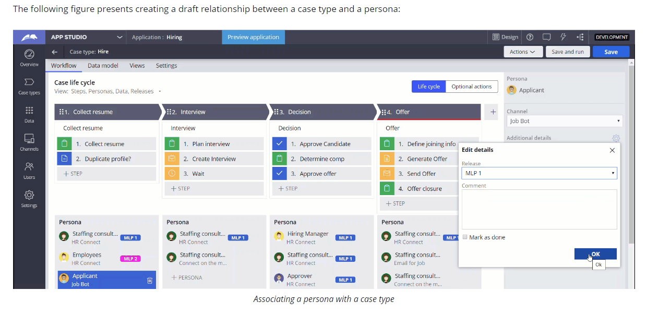Open the Channels sidebar icon
Viewport: 647px width, 314px height.
[x=29, y=142]
